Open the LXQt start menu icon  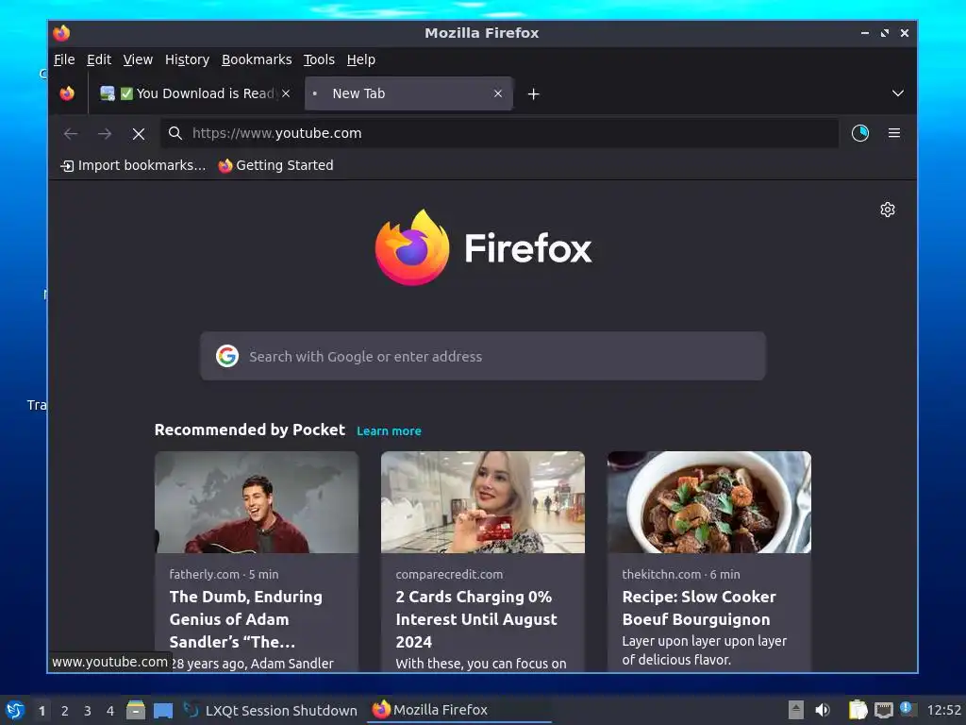pos(15,710)
